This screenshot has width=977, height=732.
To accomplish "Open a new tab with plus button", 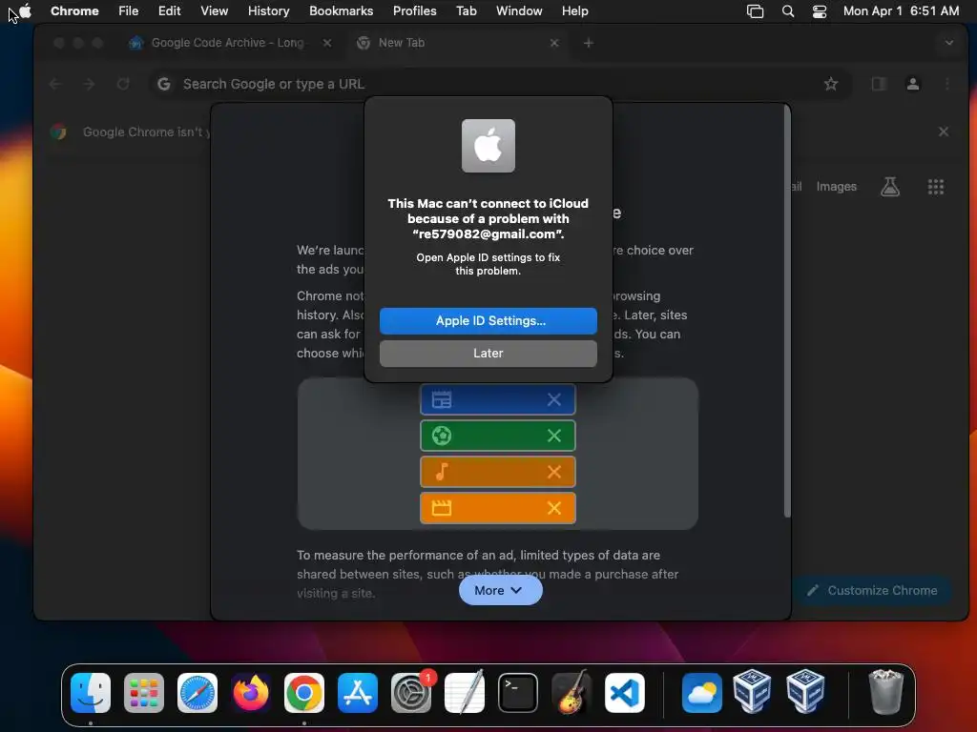I will (x=588, y=43).
